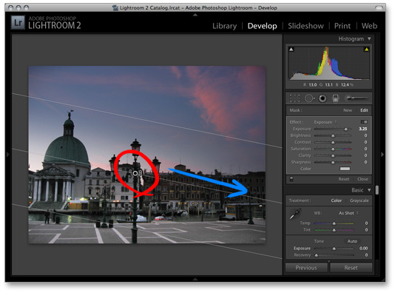Click the Basic Exposure value 0.00
The width and height of the screenshot is (395, 293).
click(x=363, y=249)
